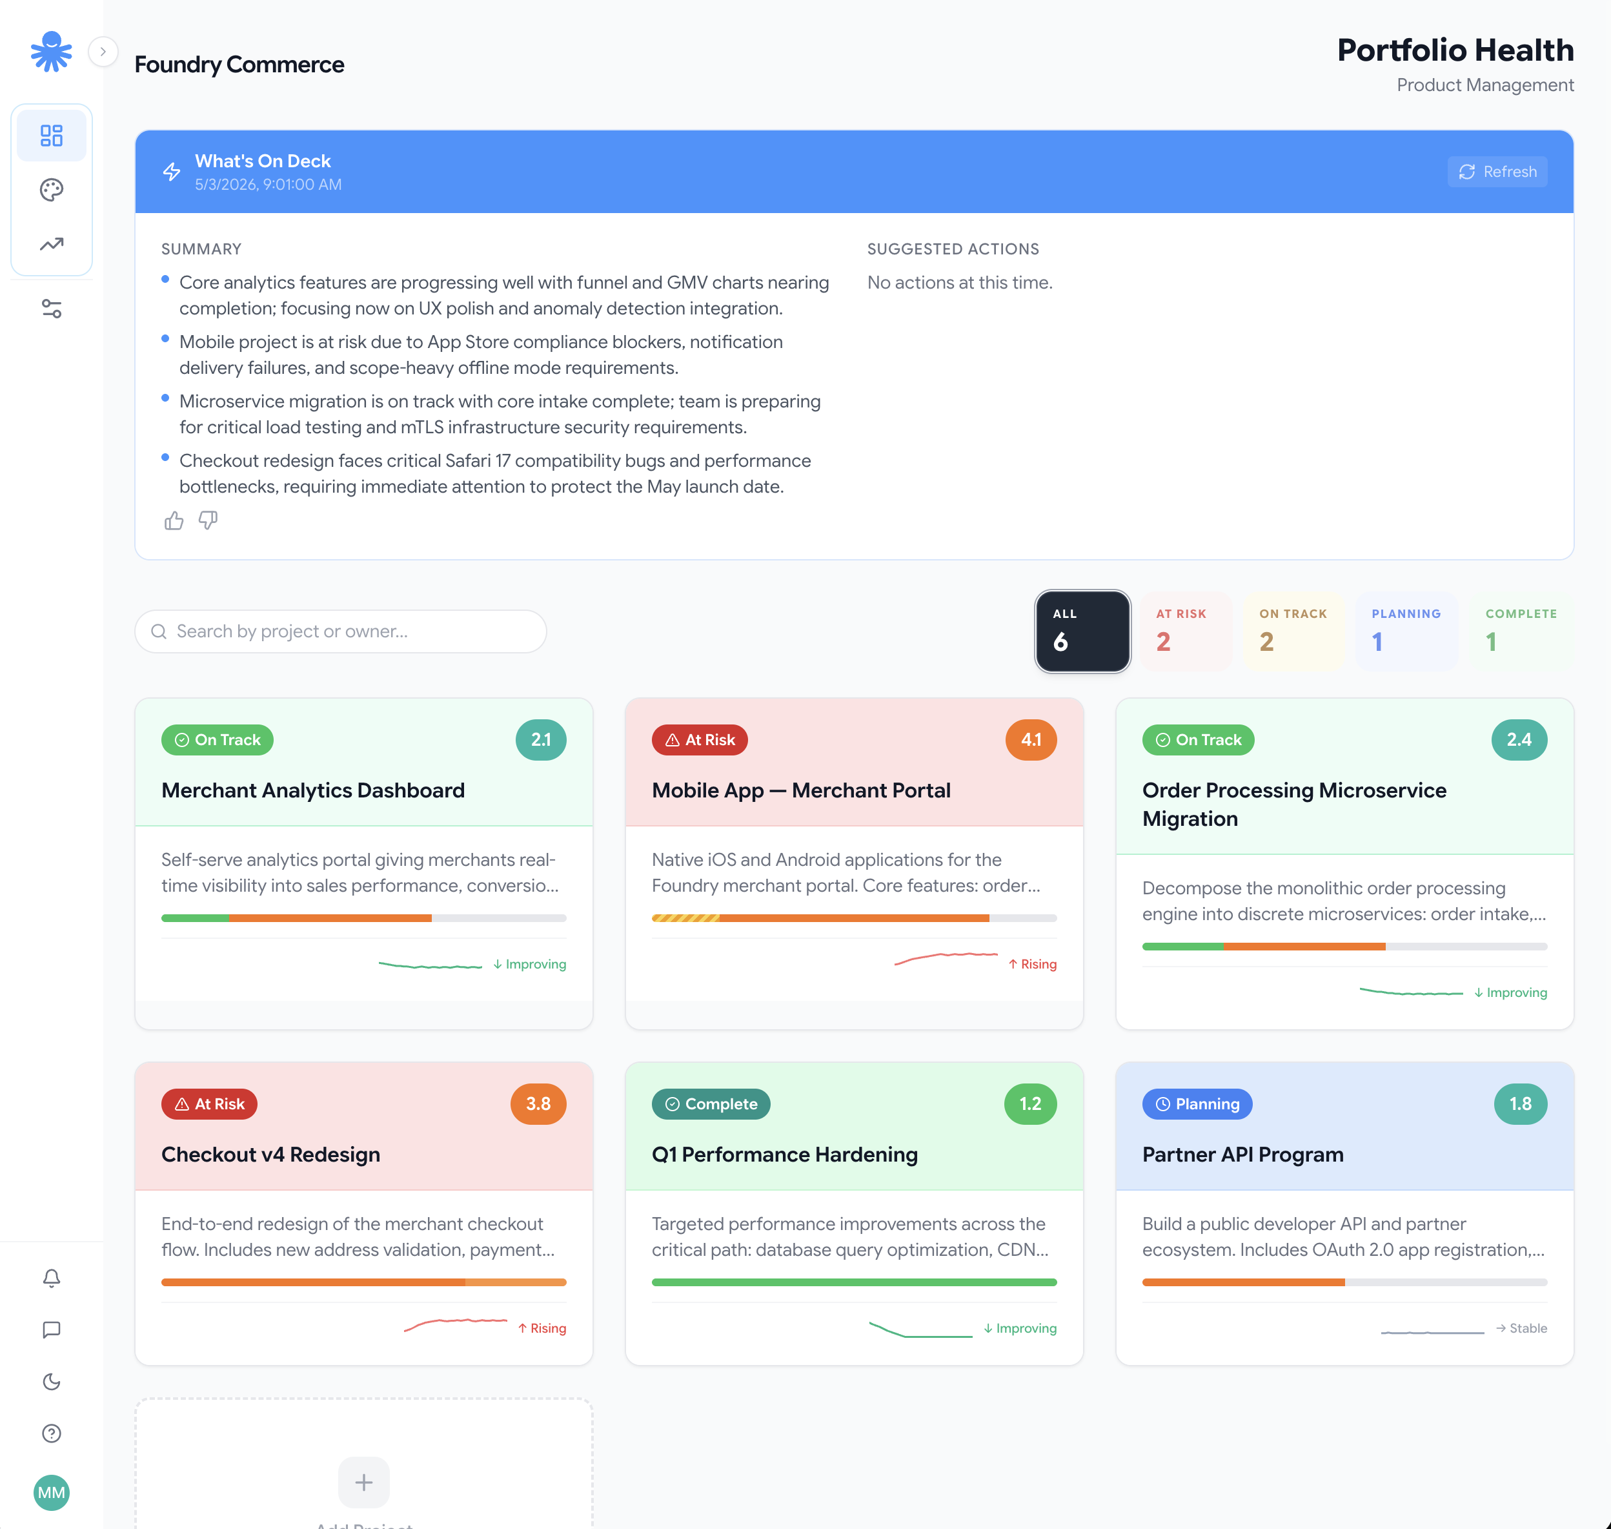Click the 4.1 score badge on Mobile App
1611x1529 pixels.
point(1031,740)
